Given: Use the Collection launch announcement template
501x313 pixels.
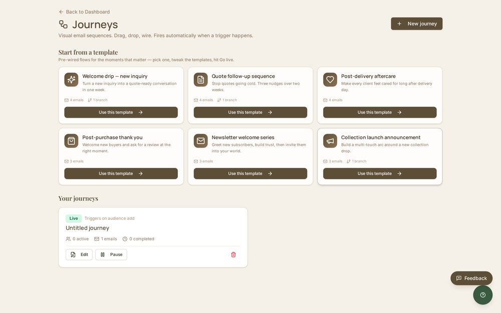Looking at the screenshot, I should coord(380,174).
